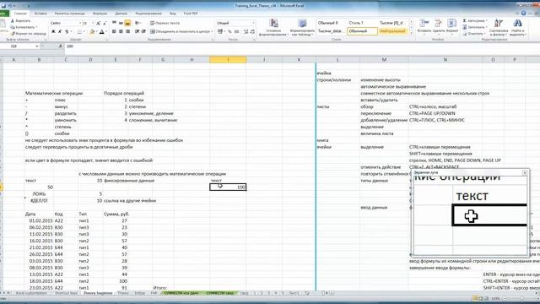The width and height of the screenshot is (540, 304).
Task: Open the font size dropdown
Action: (92, 23)
